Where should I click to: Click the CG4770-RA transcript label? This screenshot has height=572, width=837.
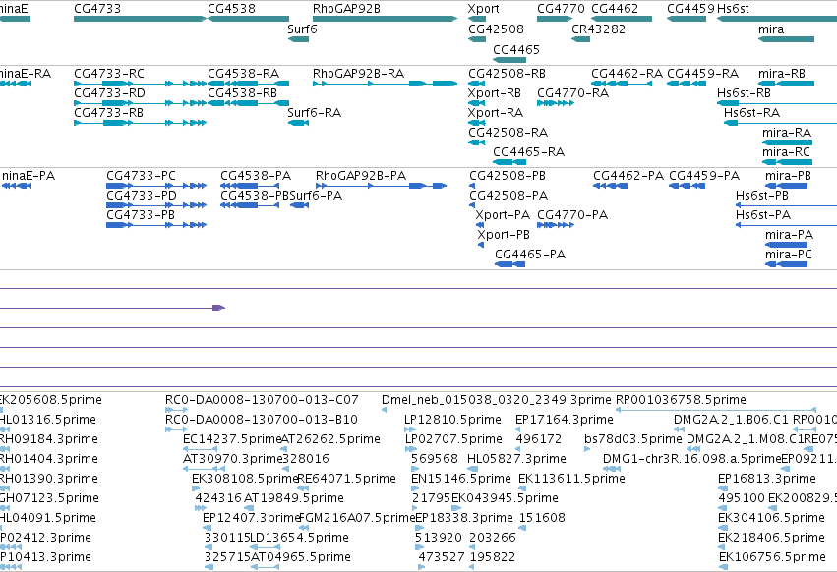point(572,92)
